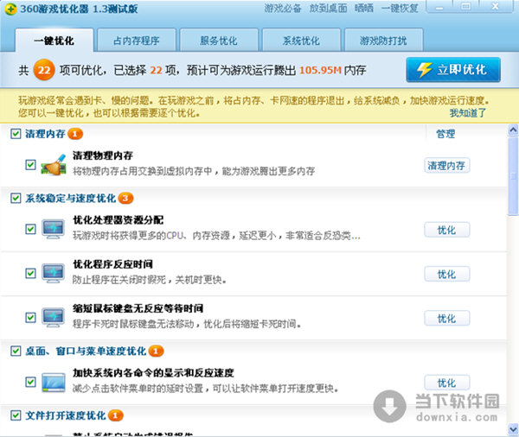Open the 系统优化 tab
519x437 pixels.
tap(301, 41)
